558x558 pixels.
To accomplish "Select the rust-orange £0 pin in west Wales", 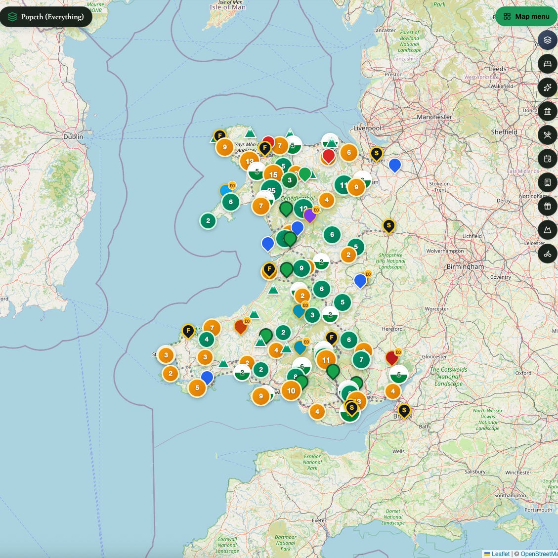I will click(241, 327).
